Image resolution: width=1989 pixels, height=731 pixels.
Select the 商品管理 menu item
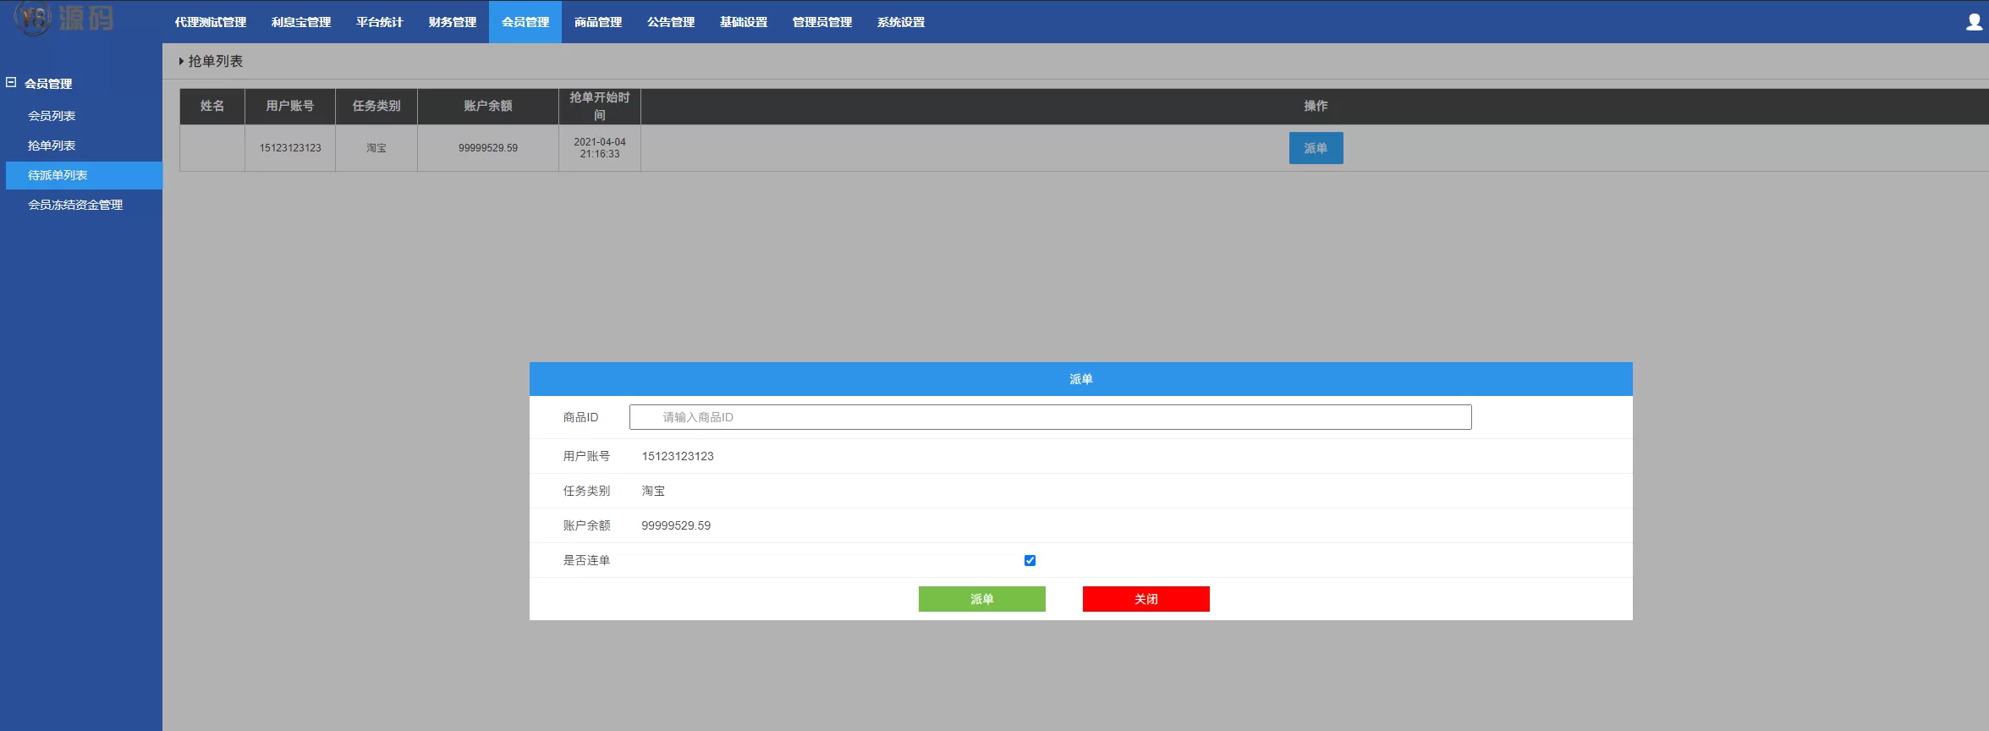click(x=598, y=22)
